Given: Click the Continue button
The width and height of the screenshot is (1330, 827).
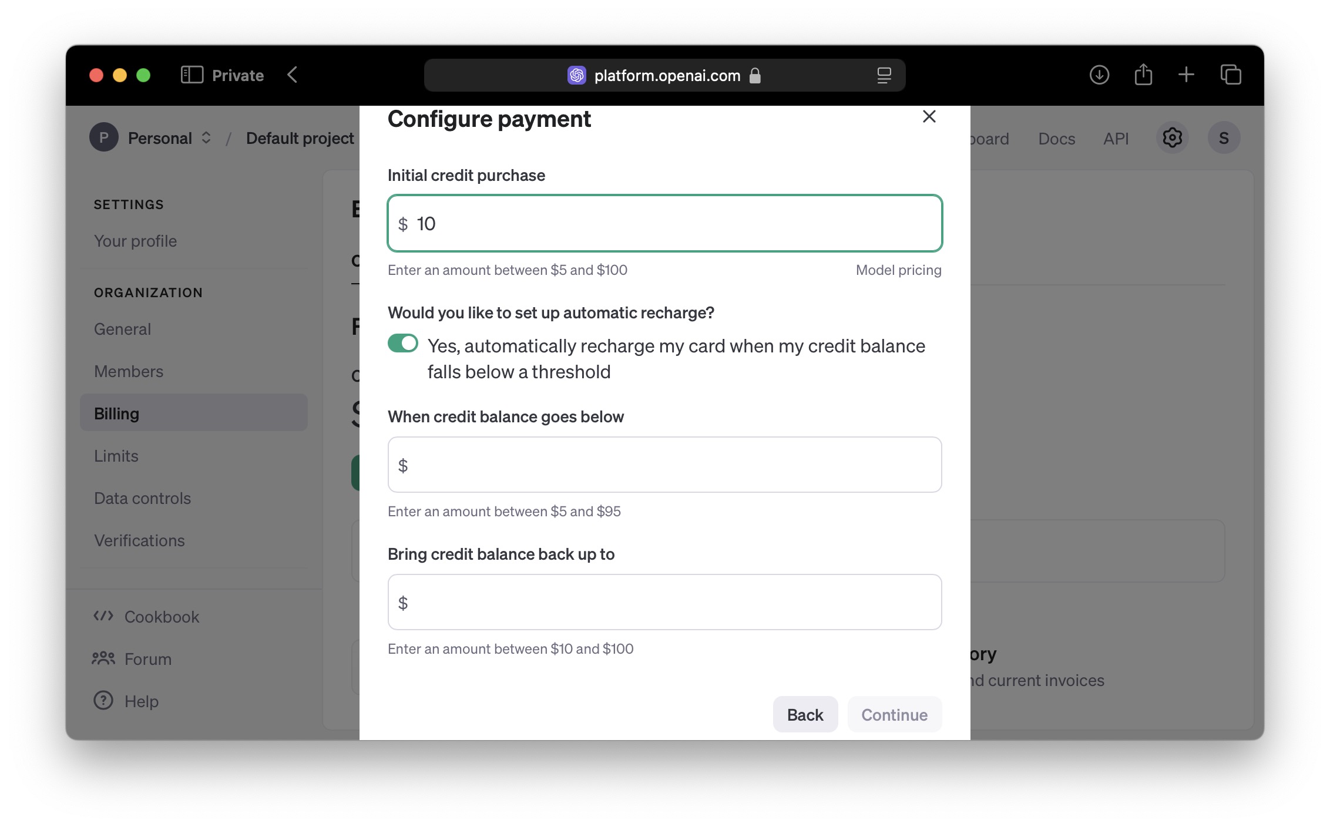Looking at the screenshot, I should [895, 714].
